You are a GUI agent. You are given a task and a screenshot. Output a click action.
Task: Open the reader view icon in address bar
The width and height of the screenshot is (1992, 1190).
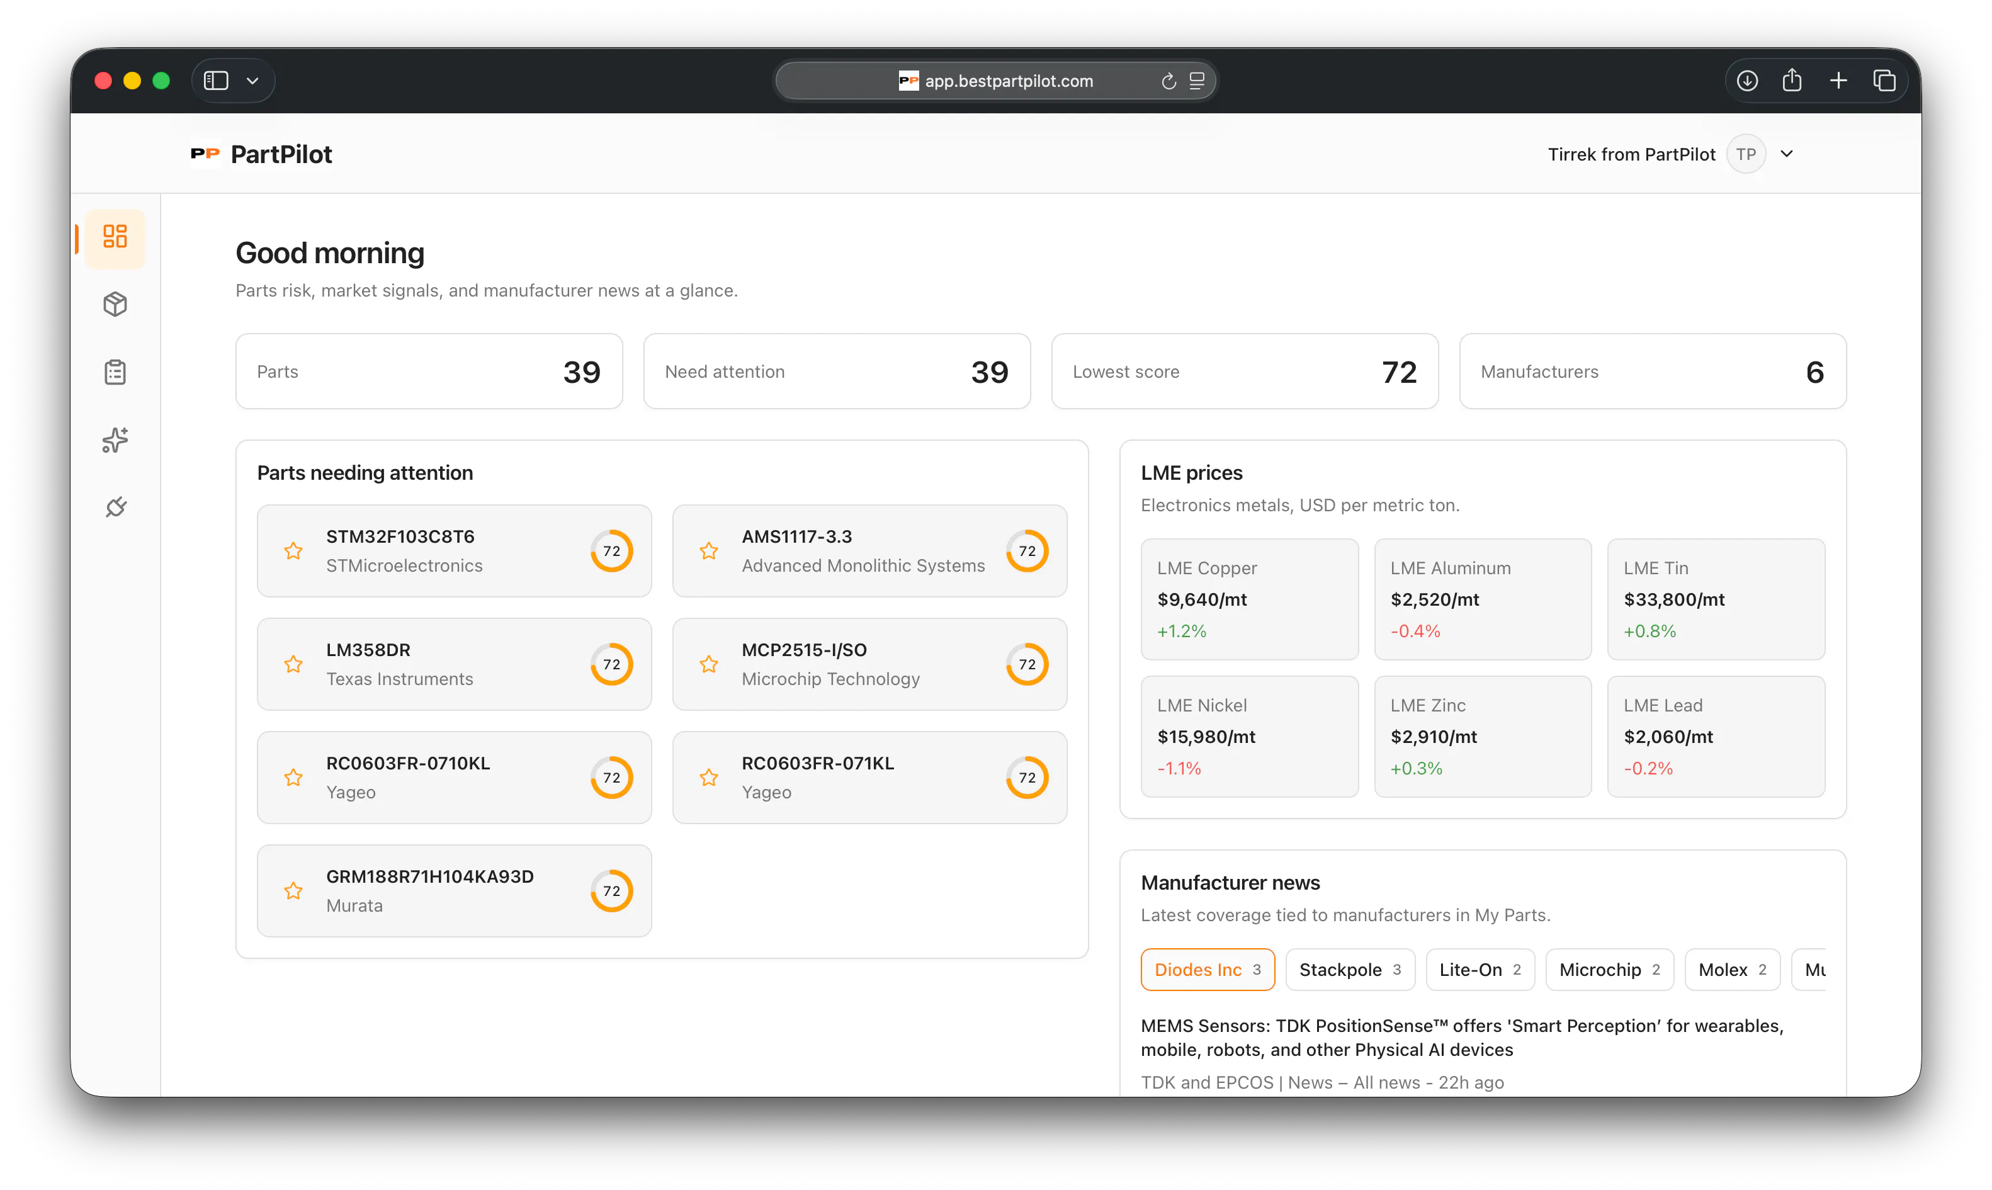point(1197,81)
